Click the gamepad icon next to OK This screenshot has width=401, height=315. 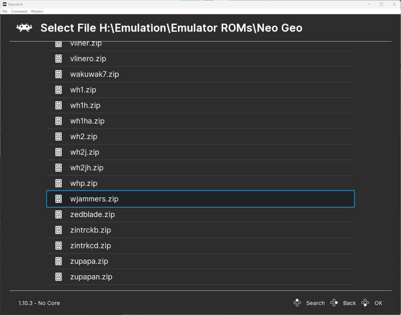(365, 302)
